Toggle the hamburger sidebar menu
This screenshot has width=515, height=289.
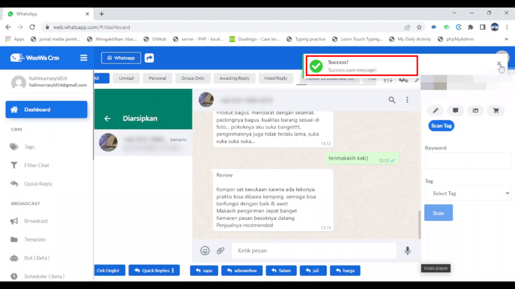pyautogui.click(x=83, y=58)
